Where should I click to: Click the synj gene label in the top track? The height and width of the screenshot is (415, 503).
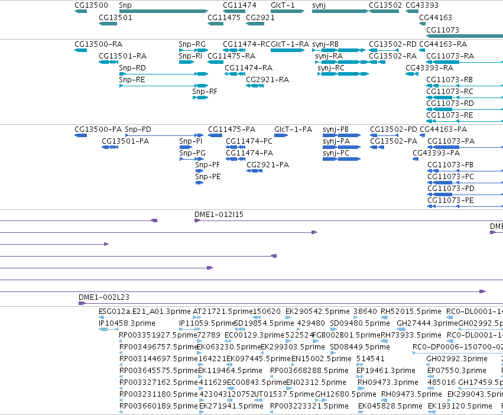[x=319, y=5]
